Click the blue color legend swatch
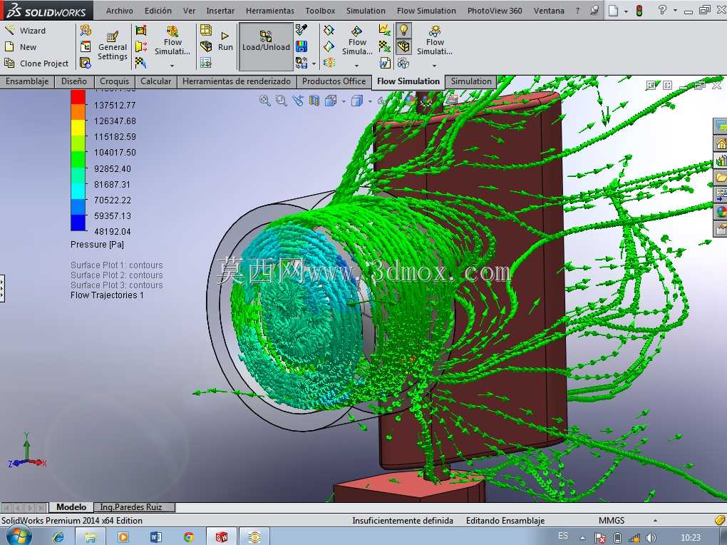The width and height of the screenshot is (727, 545). point(78,223)
